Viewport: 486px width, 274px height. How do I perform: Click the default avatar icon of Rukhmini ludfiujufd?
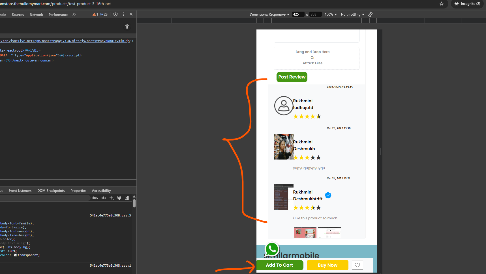pyautogui.click(x=283, y=106)
